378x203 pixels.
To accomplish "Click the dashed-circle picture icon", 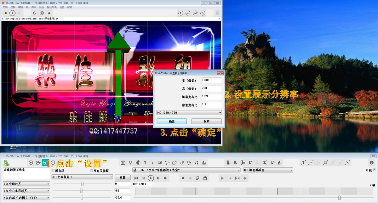I will 195,13.
